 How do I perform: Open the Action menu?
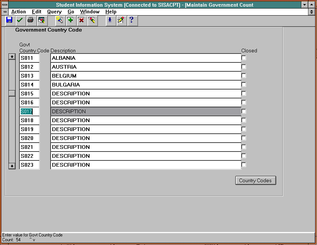click(19, 12)
